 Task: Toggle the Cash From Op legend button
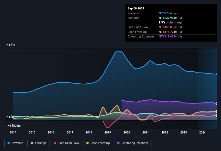[x=98, y=143]
